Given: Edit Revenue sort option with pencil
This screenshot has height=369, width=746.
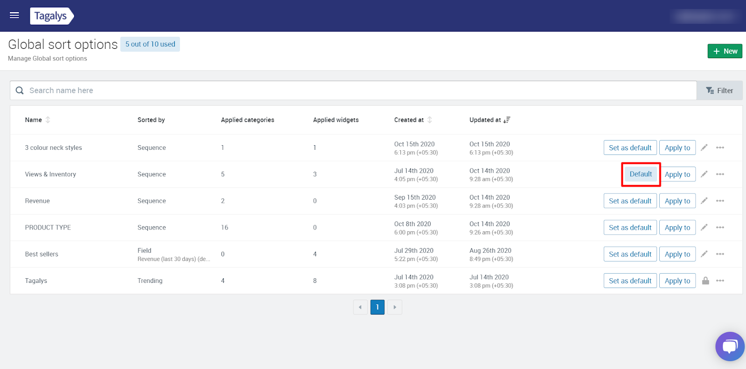Looking at the screenshot, I should 704,201.
